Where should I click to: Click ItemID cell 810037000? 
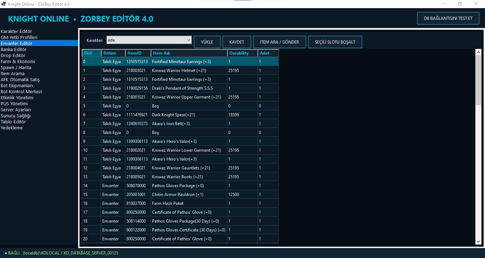[138, 203]
